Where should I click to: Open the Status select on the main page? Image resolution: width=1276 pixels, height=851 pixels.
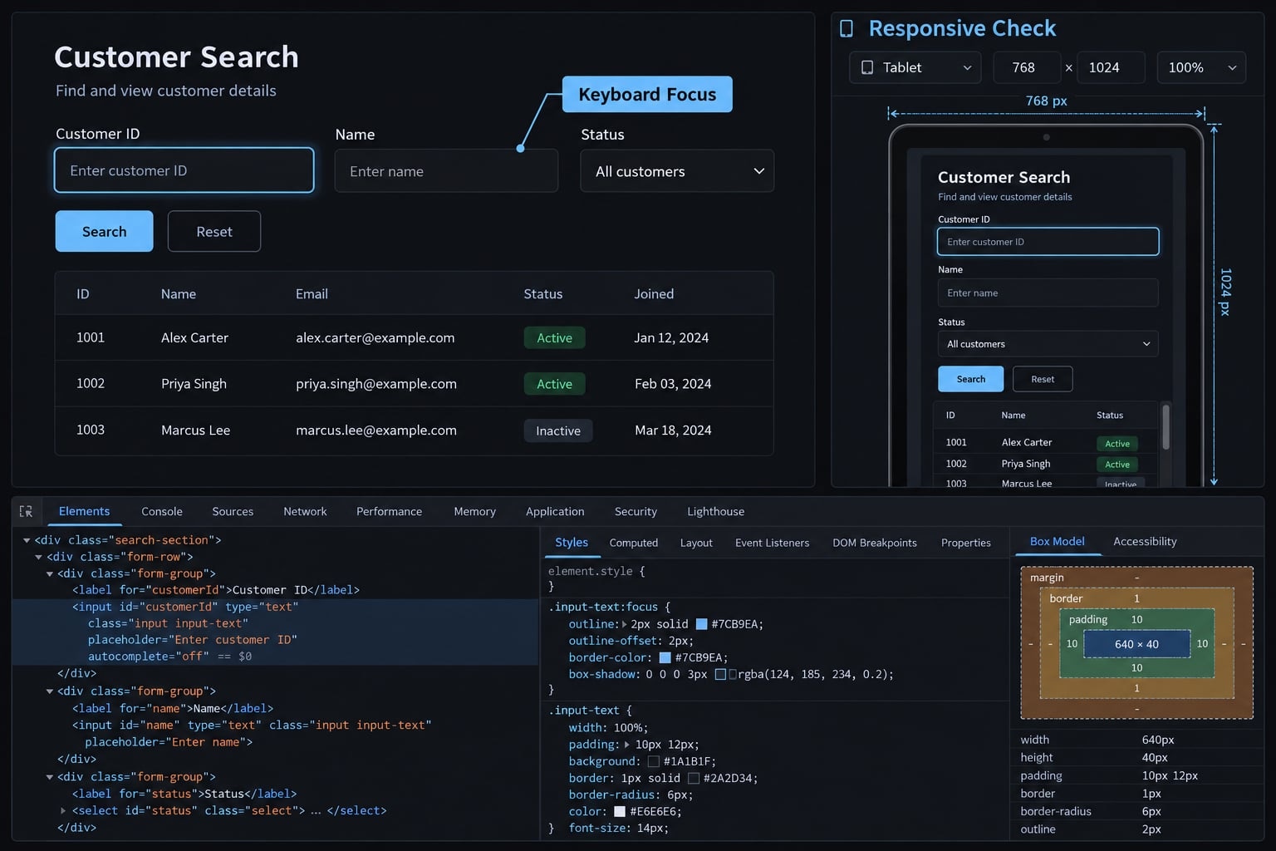[677, 171]
